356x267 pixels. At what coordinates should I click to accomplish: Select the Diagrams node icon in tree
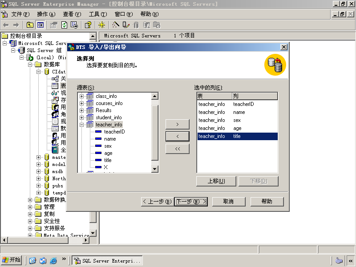point(55,79)
